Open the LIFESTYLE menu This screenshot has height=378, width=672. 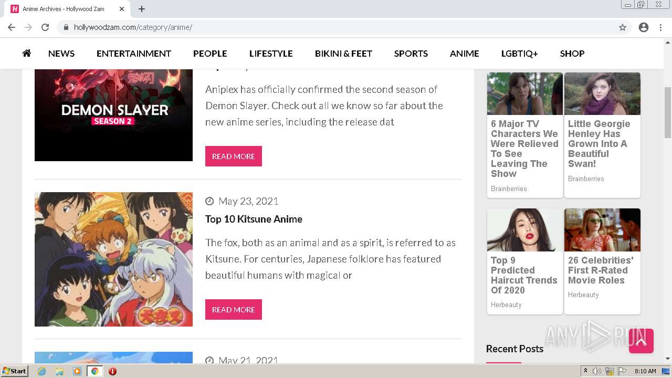coord(271,54)
